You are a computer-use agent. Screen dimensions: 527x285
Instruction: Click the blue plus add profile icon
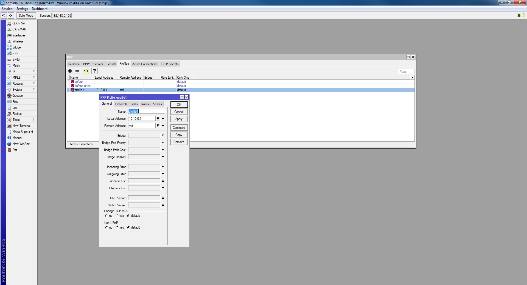click(70, 71)
